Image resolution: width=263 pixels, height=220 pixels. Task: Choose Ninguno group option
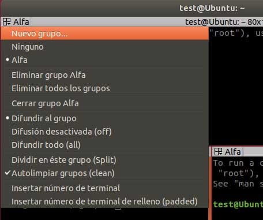(104, 47)
